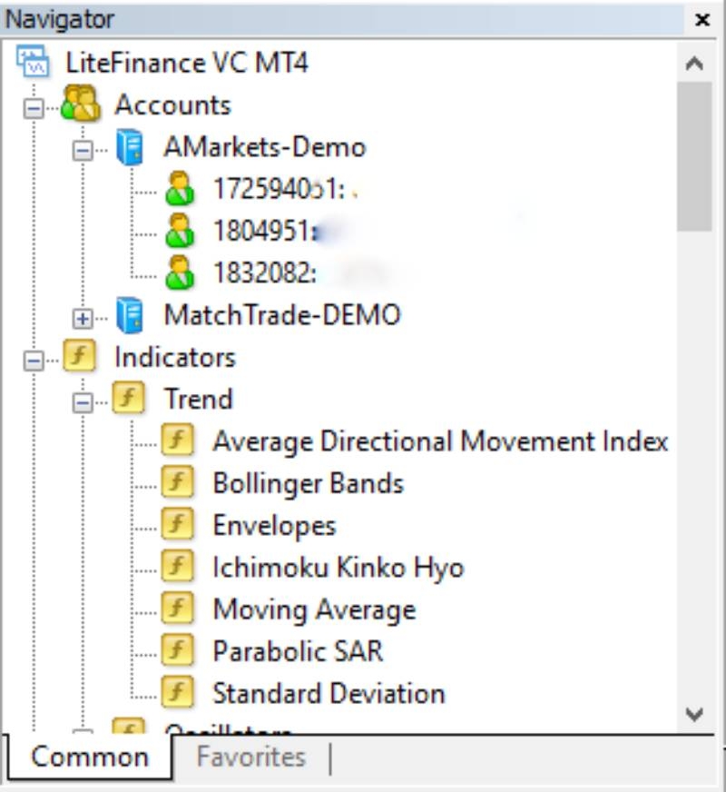Viewport: 726px width, 792px height.
Task: Click the Parabolic SAR indicator icon
Action: click(178, 649)
